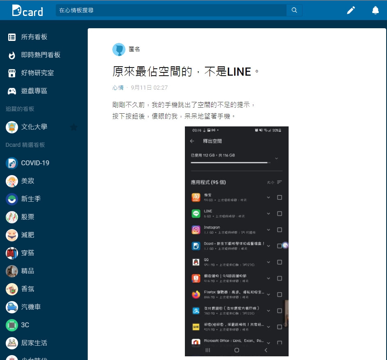Open the 文化大學 board
Viewport: 387px width, 360px height.
tap(34, 127)
